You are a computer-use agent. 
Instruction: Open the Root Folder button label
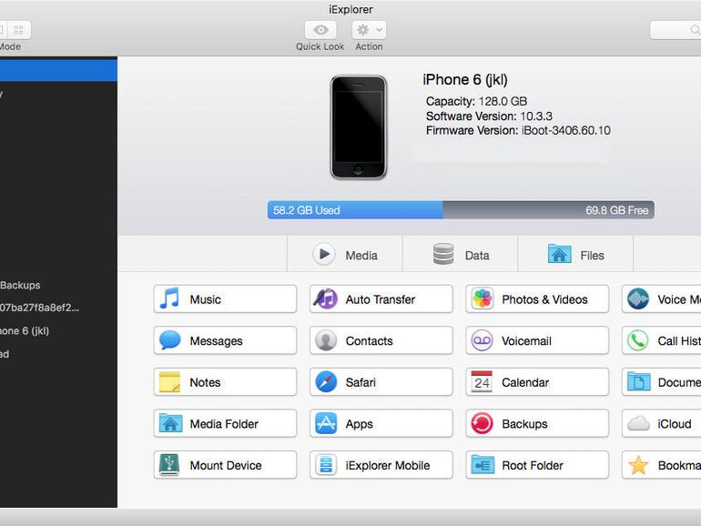[x=533, y=466]
